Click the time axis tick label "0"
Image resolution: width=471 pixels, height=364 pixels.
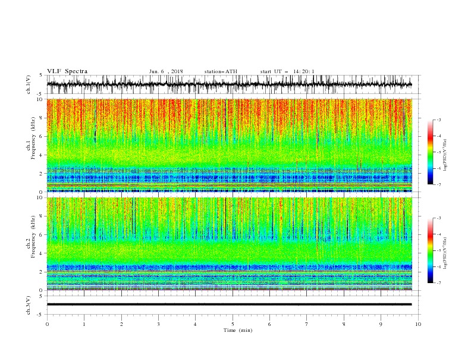click(x=47, y=324)
